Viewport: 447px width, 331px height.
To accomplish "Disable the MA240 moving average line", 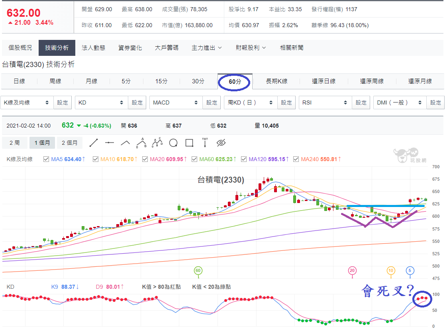I will tap(296, 159).
